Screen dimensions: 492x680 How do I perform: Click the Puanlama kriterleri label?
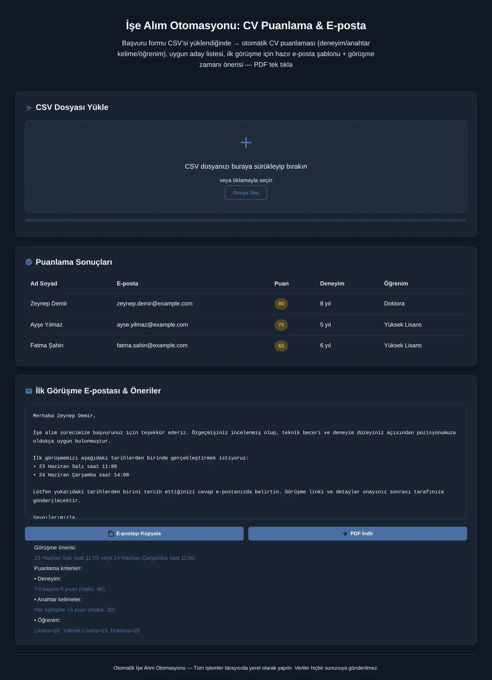pyautogui.click(x=58, y=569)
